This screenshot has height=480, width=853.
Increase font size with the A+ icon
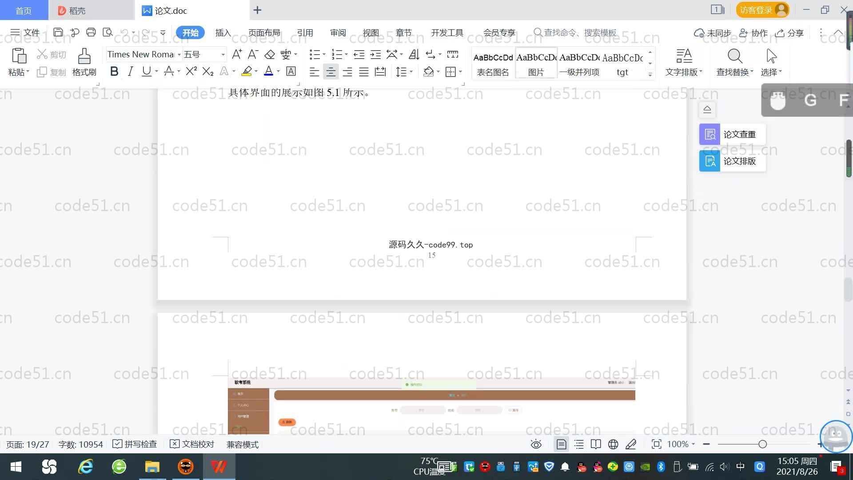237,54
